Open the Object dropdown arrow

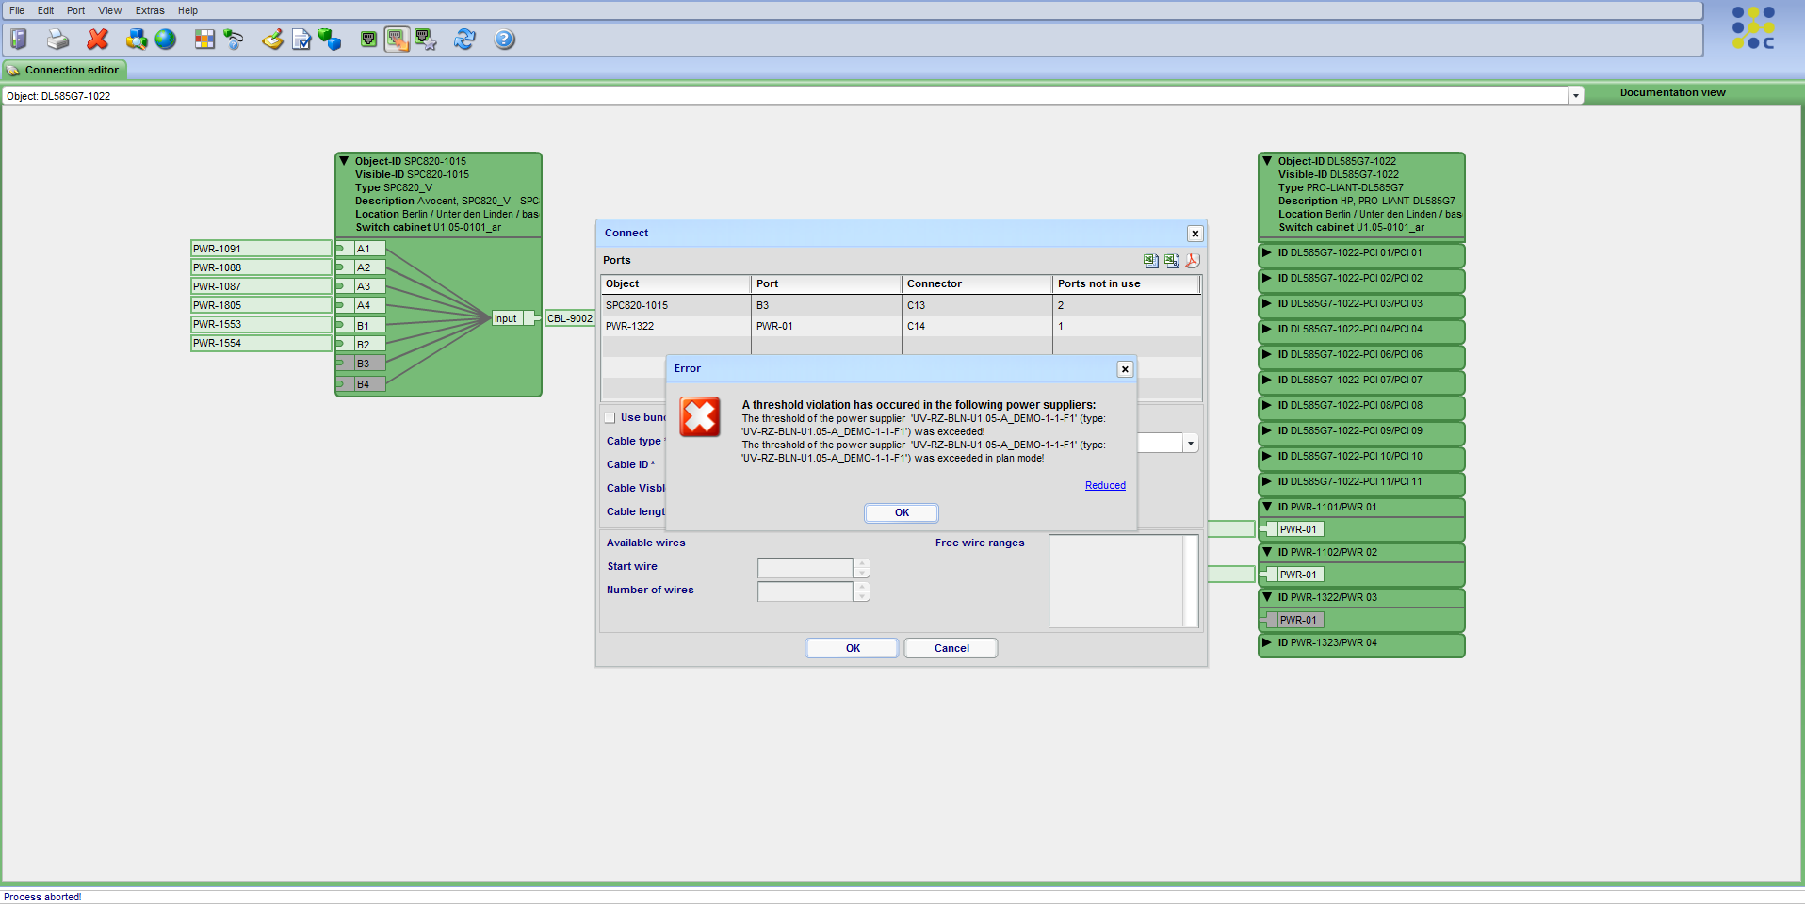point(1575,96)
